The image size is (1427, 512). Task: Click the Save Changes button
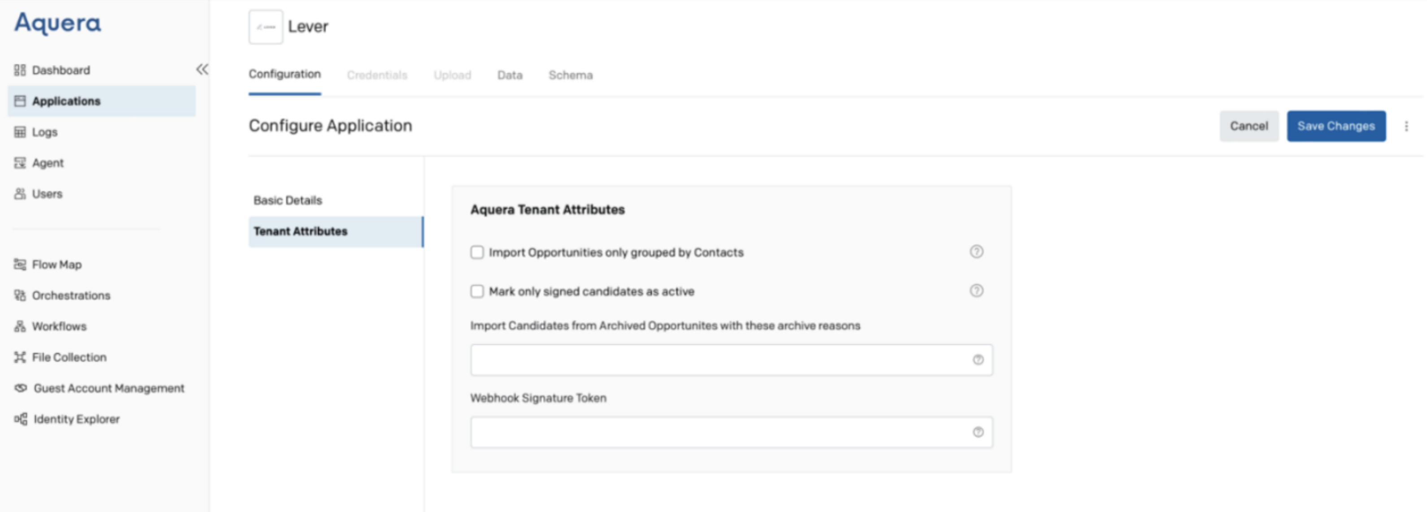click(x=1336, y=126)
